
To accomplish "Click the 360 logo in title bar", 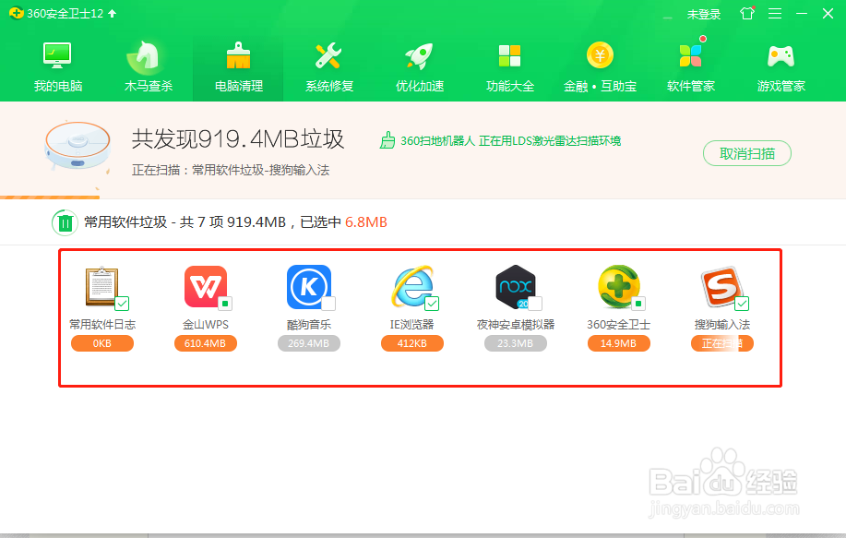I will point(17,13).
